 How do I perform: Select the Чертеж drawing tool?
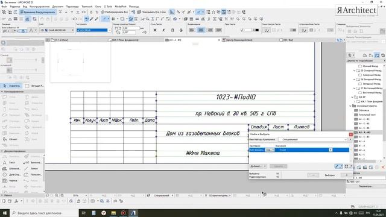[10, 181]
